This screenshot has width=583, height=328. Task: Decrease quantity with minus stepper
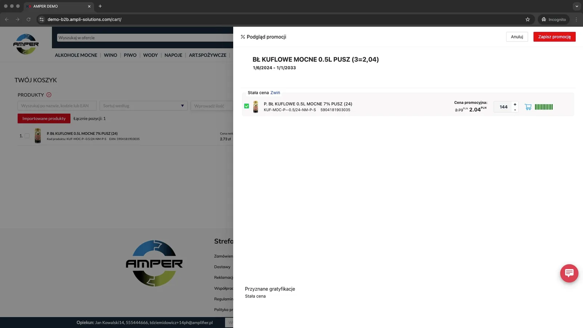click(515, 110)
